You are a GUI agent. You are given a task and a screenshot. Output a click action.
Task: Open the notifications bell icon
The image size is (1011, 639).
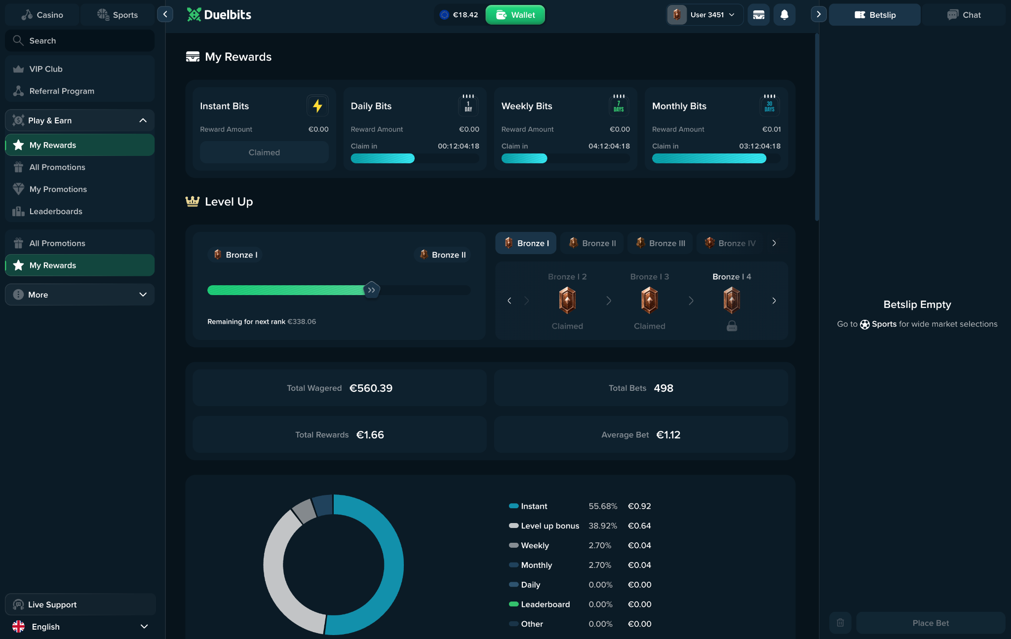pyautogui.click(x=784, y=15)
